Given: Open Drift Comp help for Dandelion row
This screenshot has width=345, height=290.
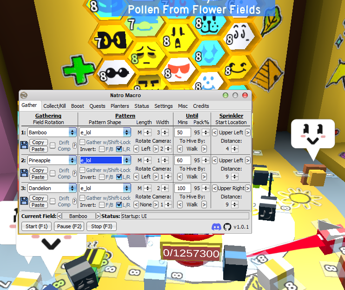Looking at the screenshot, I should pyautogui.click(x=74, y=201).
